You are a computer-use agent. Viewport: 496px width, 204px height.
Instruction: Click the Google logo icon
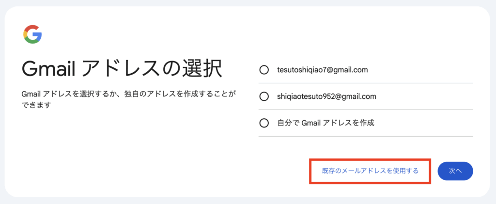click(x=32, y=34)
